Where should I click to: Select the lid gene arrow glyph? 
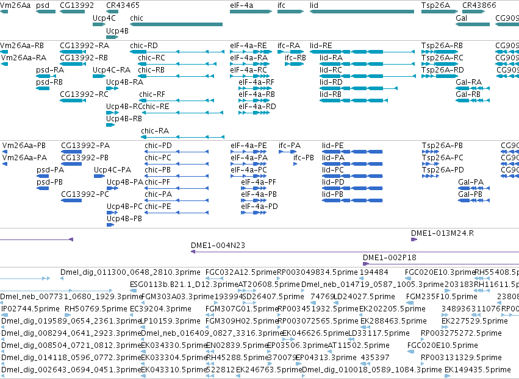point(362,12)
